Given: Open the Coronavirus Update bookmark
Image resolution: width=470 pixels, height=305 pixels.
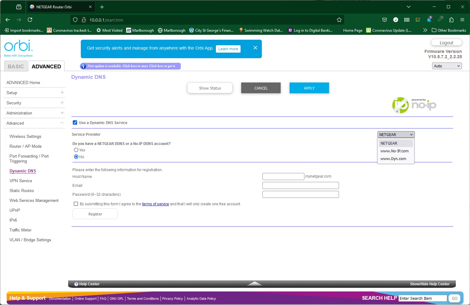Looking at the screenshot, I should click(x=389, y=30).
